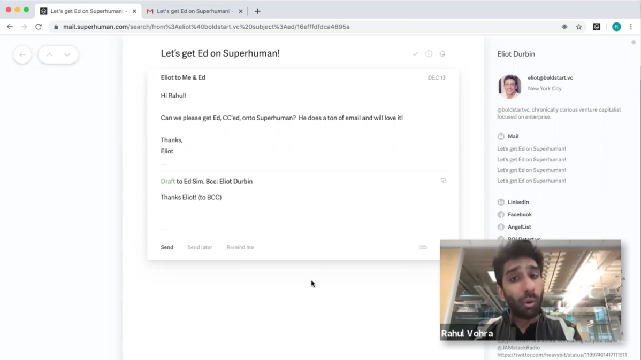641x360 pixels.
Task: Click email address eliot@boldstart.vc
Action: tap(550, 77)
